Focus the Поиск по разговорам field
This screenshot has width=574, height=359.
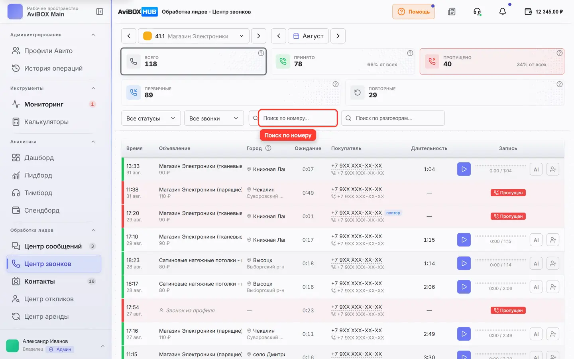(x=393, y=118)
